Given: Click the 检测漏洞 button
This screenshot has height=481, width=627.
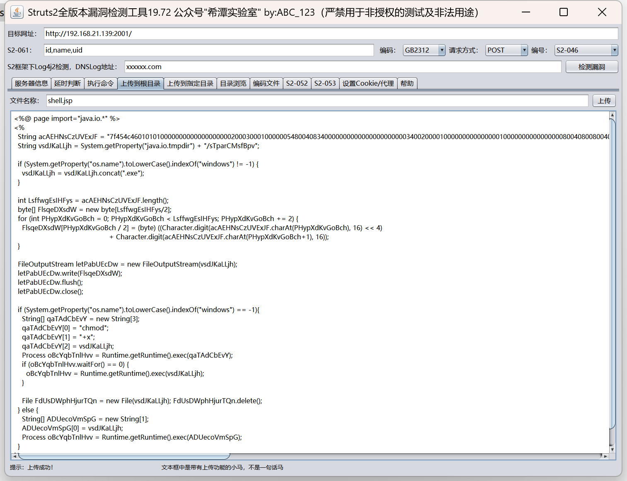Looking at the screenshot, I should click(x=592, y=67).
